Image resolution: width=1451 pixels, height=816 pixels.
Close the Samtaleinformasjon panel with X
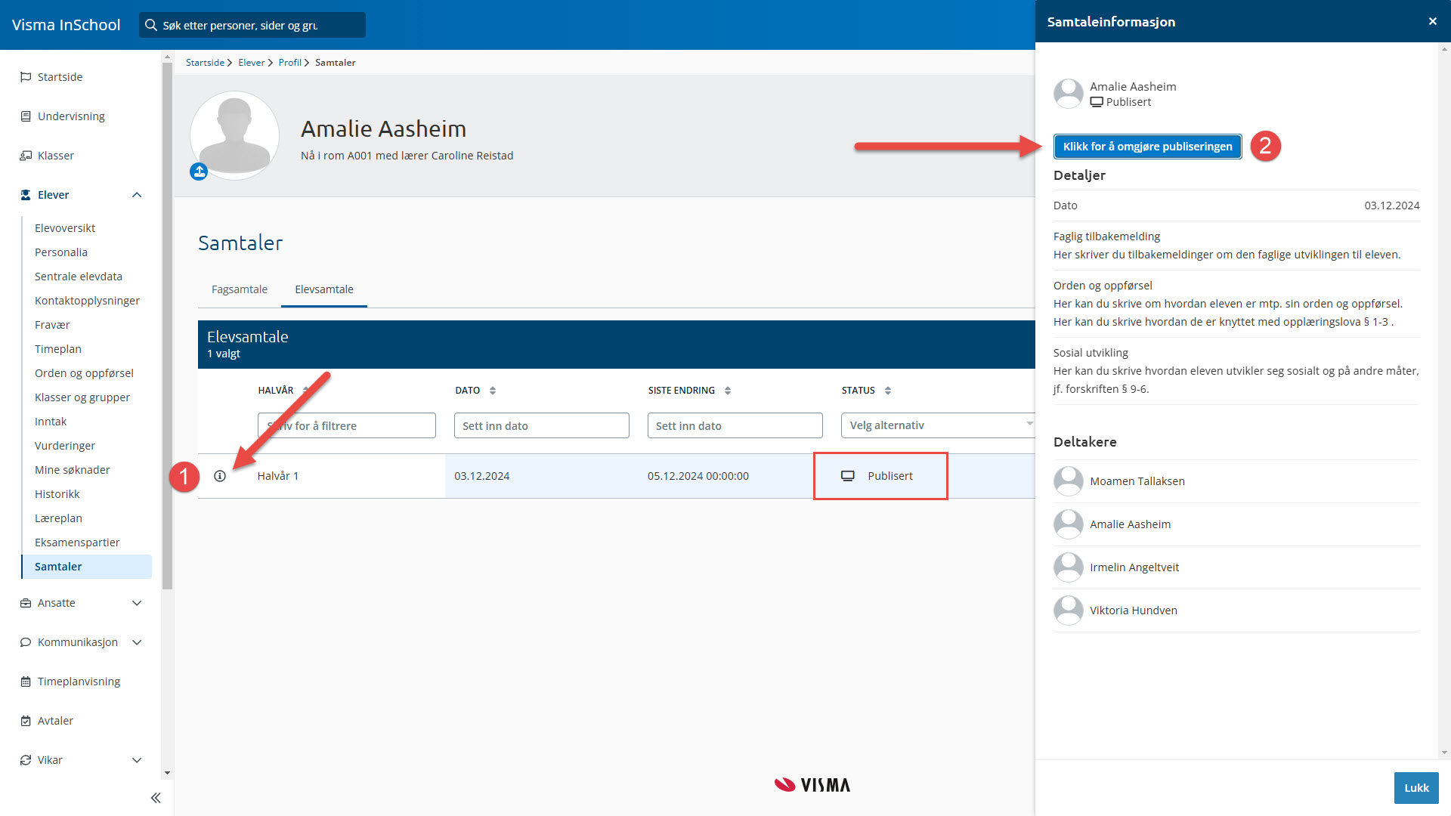[x=1432, y=21]
